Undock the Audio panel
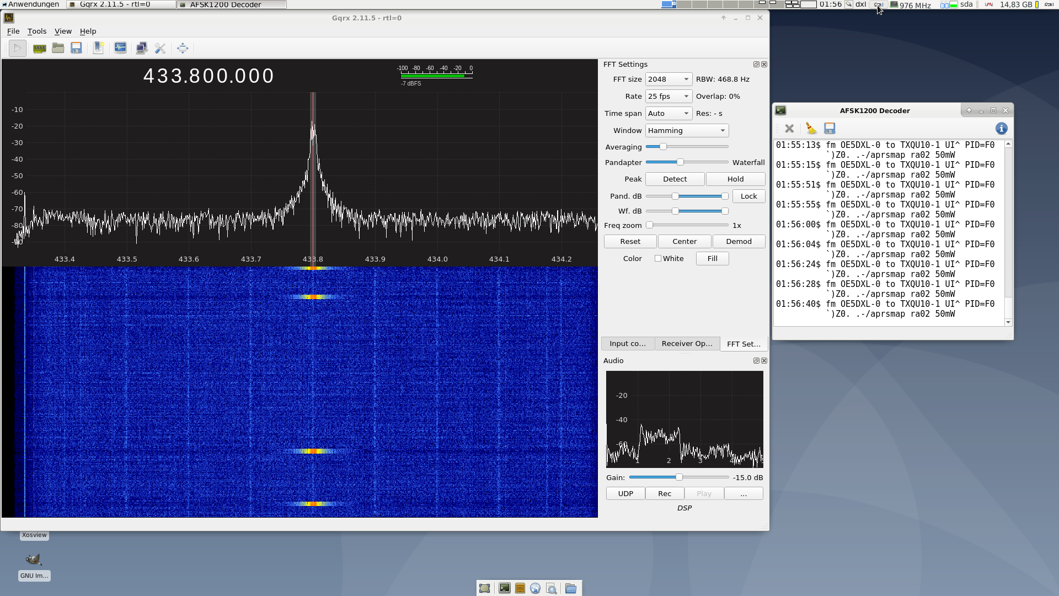This screenshot has height=596, width=1059. coord(756,361)
